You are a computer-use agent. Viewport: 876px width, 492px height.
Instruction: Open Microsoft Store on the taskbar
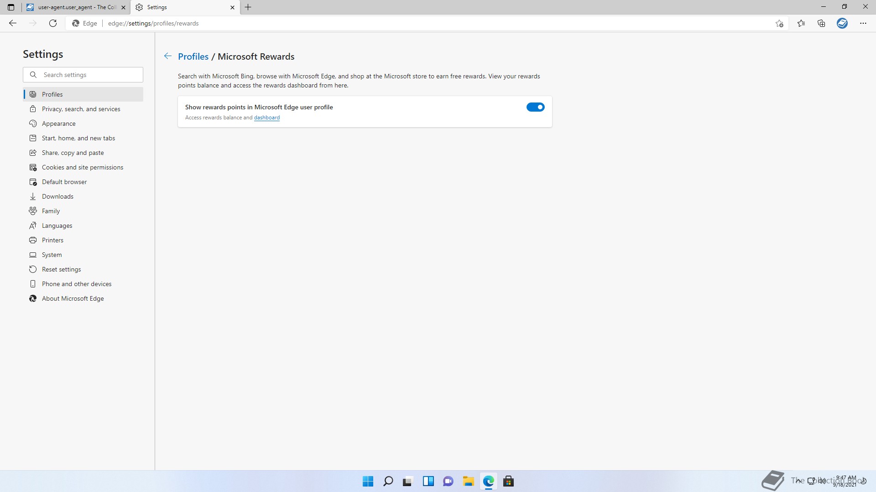click(509, 481)
